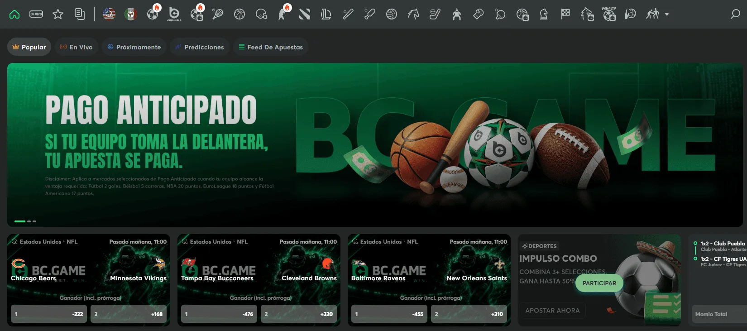This screenshot has height=331, width=747.
Task: Select the baseball bat icon
Action: click(x=348, y=14)
